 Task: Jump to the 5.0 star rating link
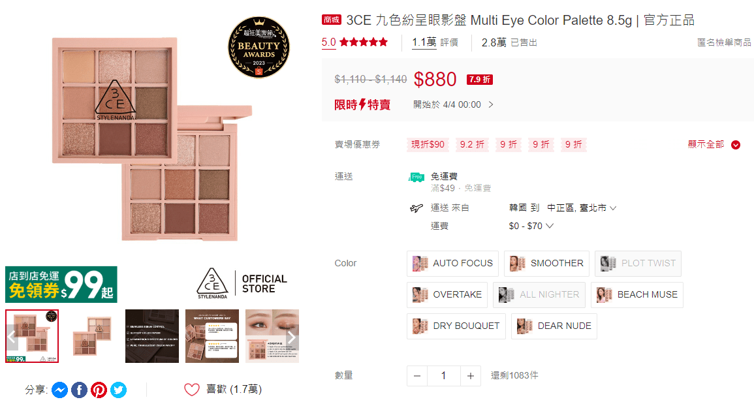(x=354, y=42)
